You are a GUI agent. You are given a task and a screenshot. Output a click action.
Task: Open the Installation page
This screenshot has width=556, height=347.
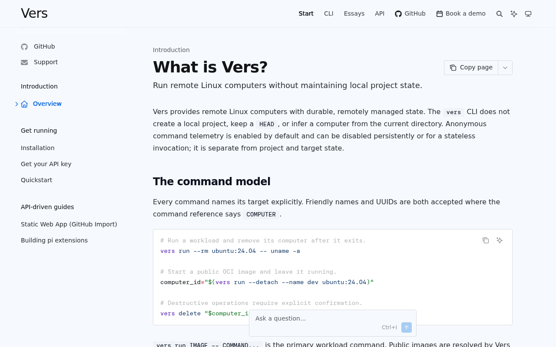38,148
